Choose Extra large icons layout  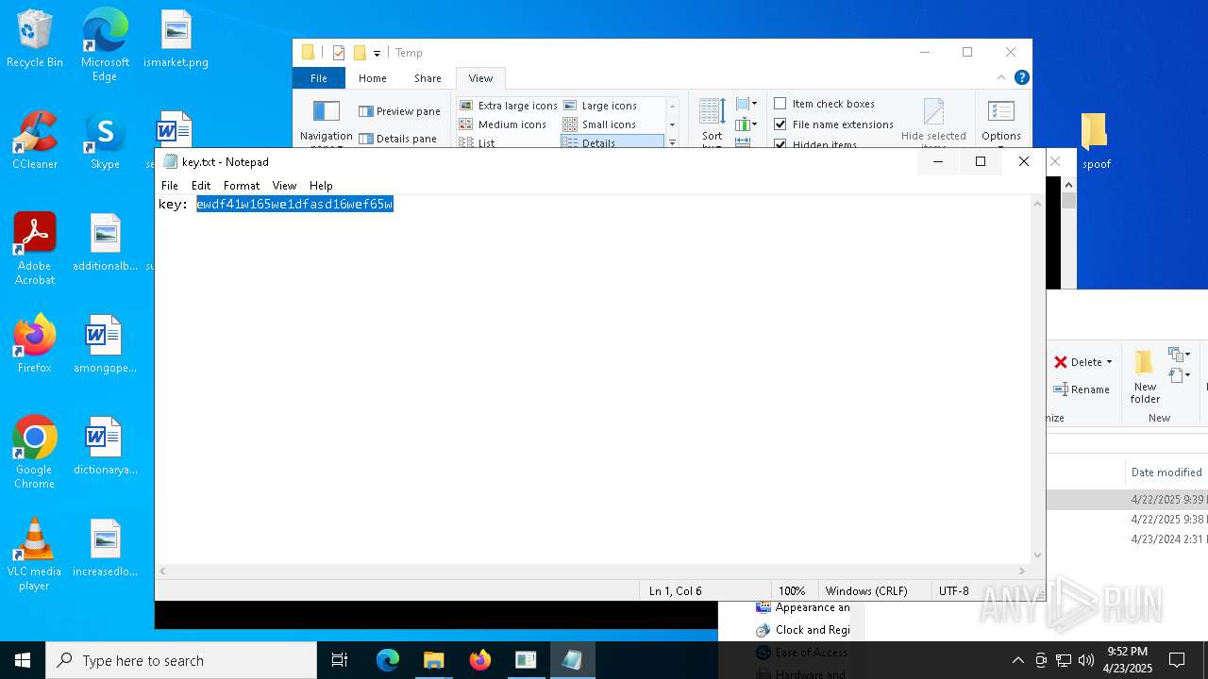coord(509,106)
